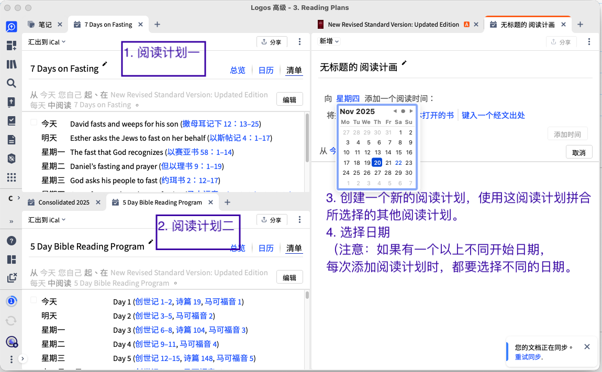Select November 20 in the calendar

(x=377, y=163)
